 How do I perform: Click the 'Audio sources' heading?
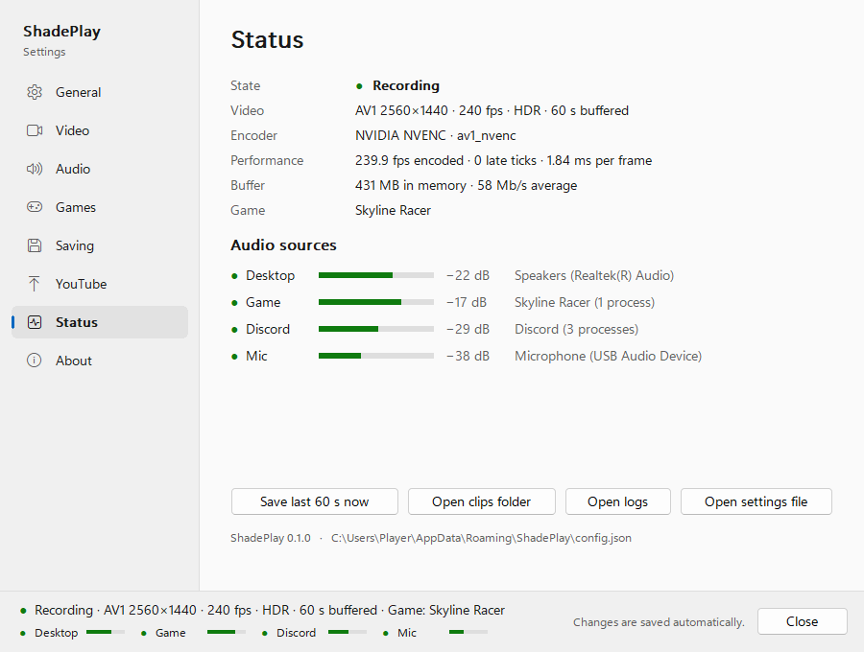pyautogui.click(x=283, y=245)
